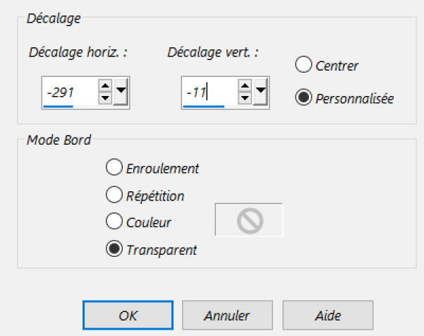The width and height of the screenshot is (424, 336).
Task: Decrease vertical offset with down arrow
Action: point(245,97)
